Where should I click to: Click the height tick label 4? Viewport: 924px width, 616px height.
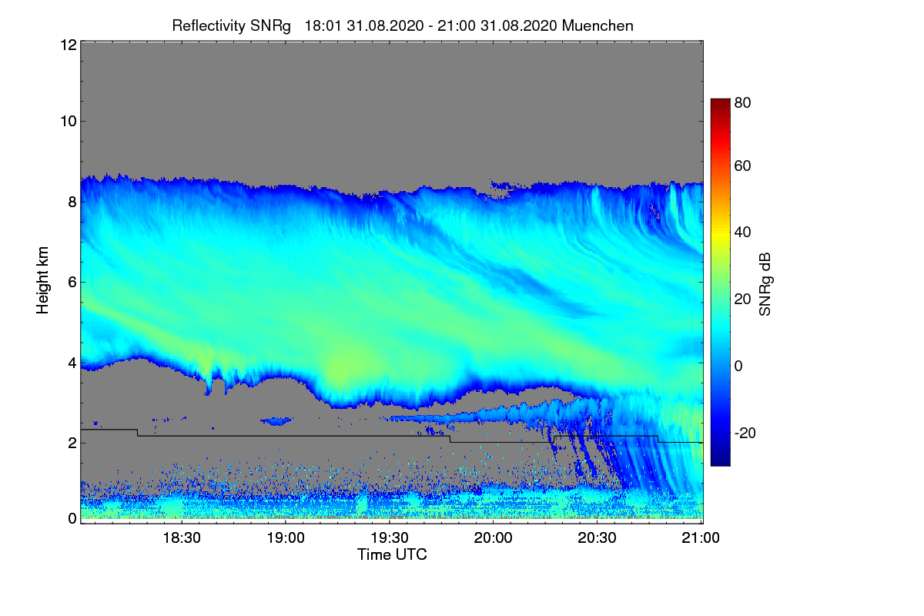coord(72,362)
